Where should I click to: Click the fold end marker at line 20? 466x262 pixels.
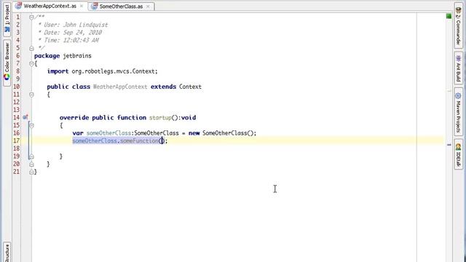point(31,164)
